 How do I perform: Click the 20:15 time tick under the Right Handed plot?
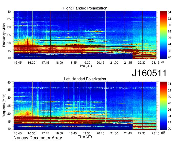pyautogui.click(x=100, y=63)
